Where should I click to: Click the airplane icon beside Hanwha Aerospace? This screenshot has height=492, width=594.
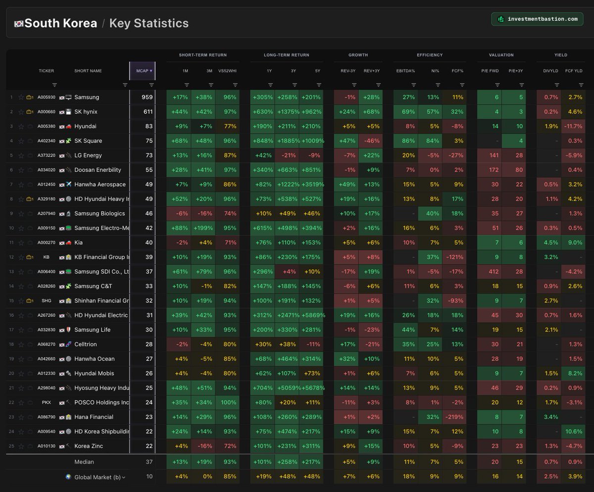(x=69, y=185)
